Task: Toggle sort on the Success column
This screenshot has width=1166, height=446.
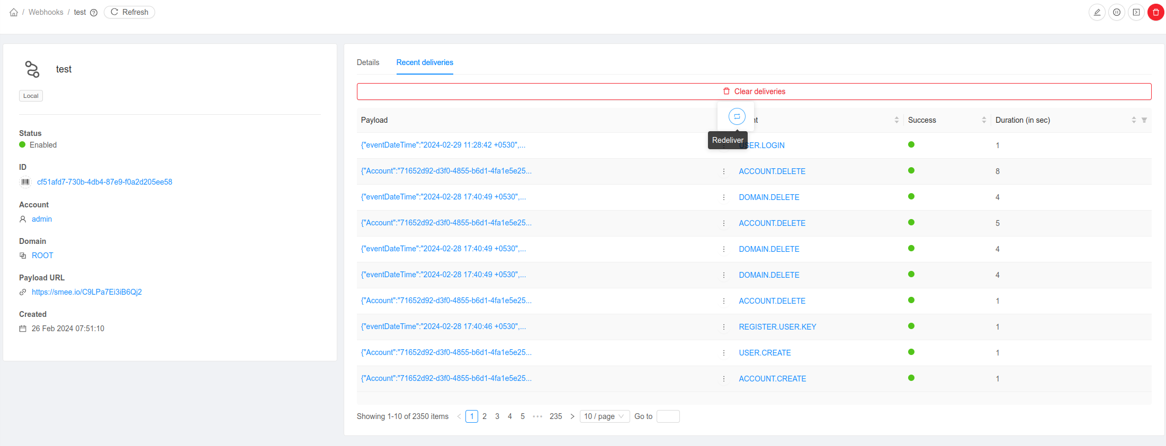Action: click(984, 120)
